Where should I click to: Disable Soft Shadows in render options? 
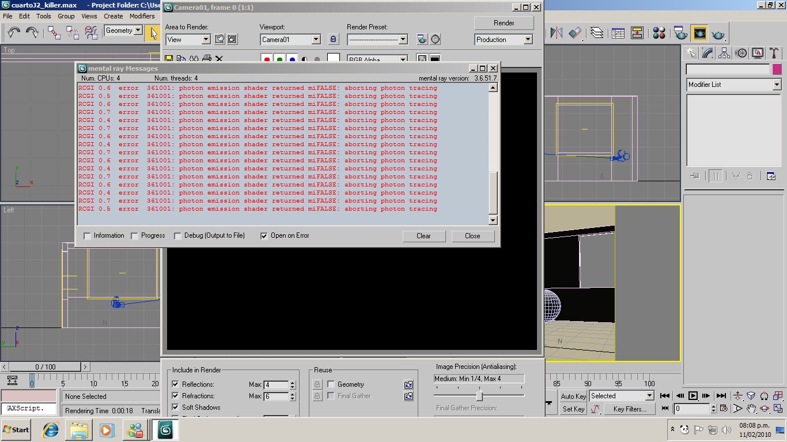(x=175, y=407)
